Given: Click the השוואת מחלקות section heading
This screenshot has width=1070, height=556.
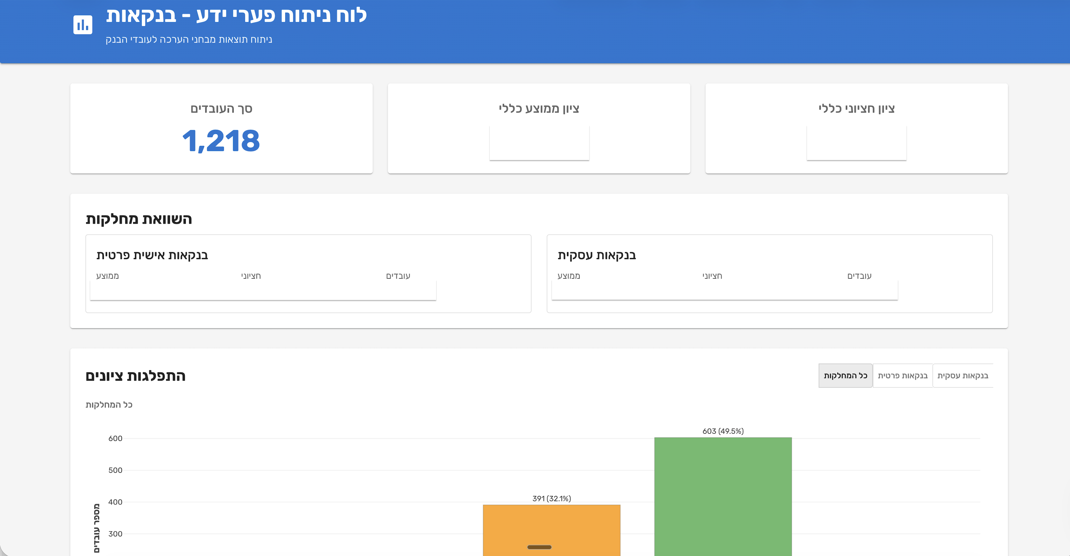Looking at the screenshot, I should coord(138,219).
